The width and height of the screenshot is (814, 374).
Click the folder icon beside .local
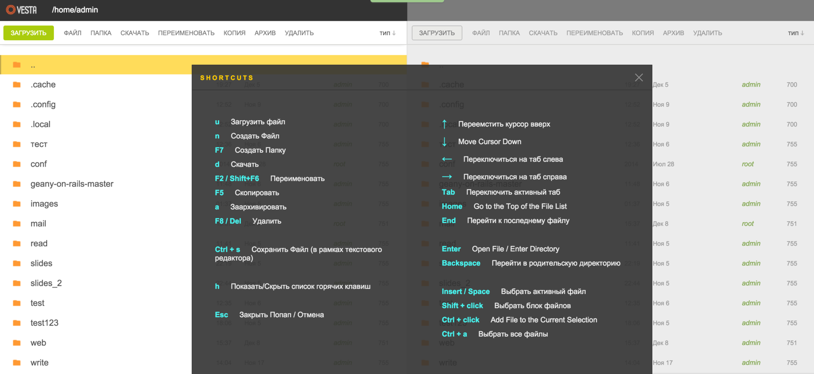pyautogui.click(x=17, y=124)
